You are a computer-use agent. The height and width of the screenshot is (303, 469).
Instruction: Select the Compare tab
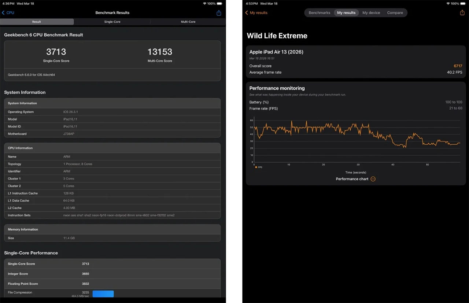coord(395,12)
